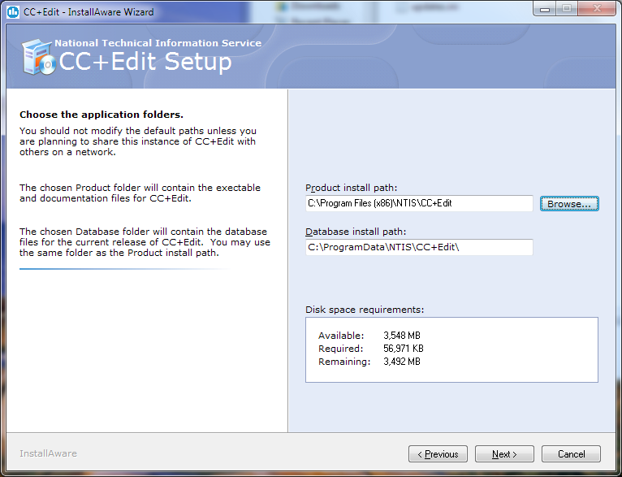The height and width of the screenshot is (477, 622).
Task: Click the Required 56,971 KB value
Action: 404,349
